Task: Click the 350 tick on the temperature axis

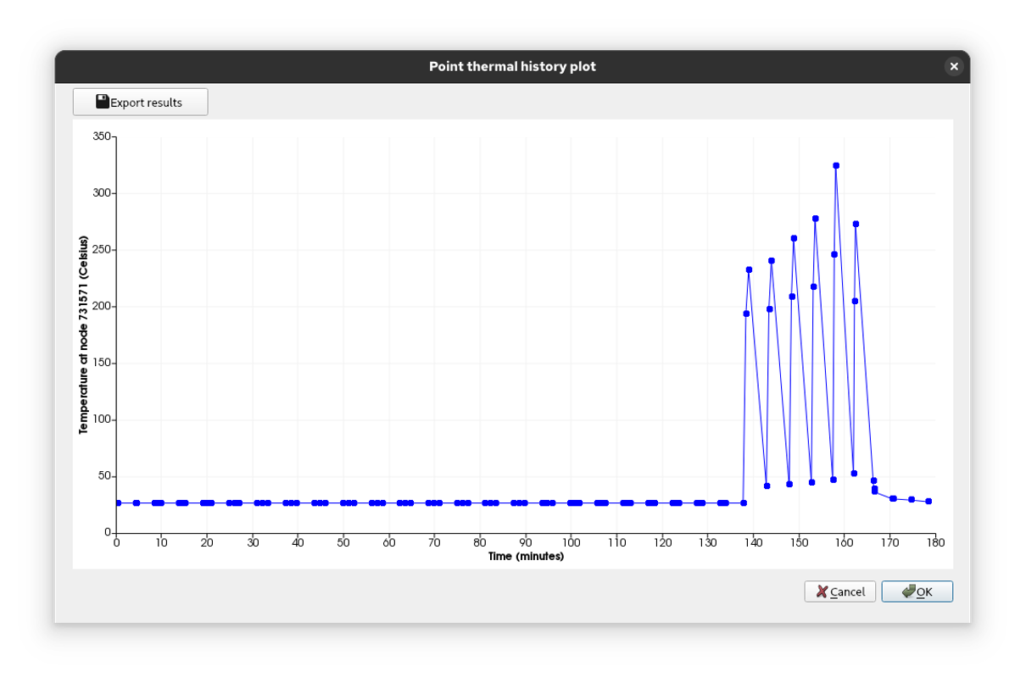Action: point(103,136)
